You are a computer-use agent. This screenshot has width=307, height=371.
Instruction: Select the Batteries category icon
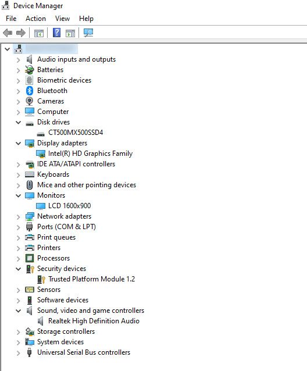click(x=29, y=70)
